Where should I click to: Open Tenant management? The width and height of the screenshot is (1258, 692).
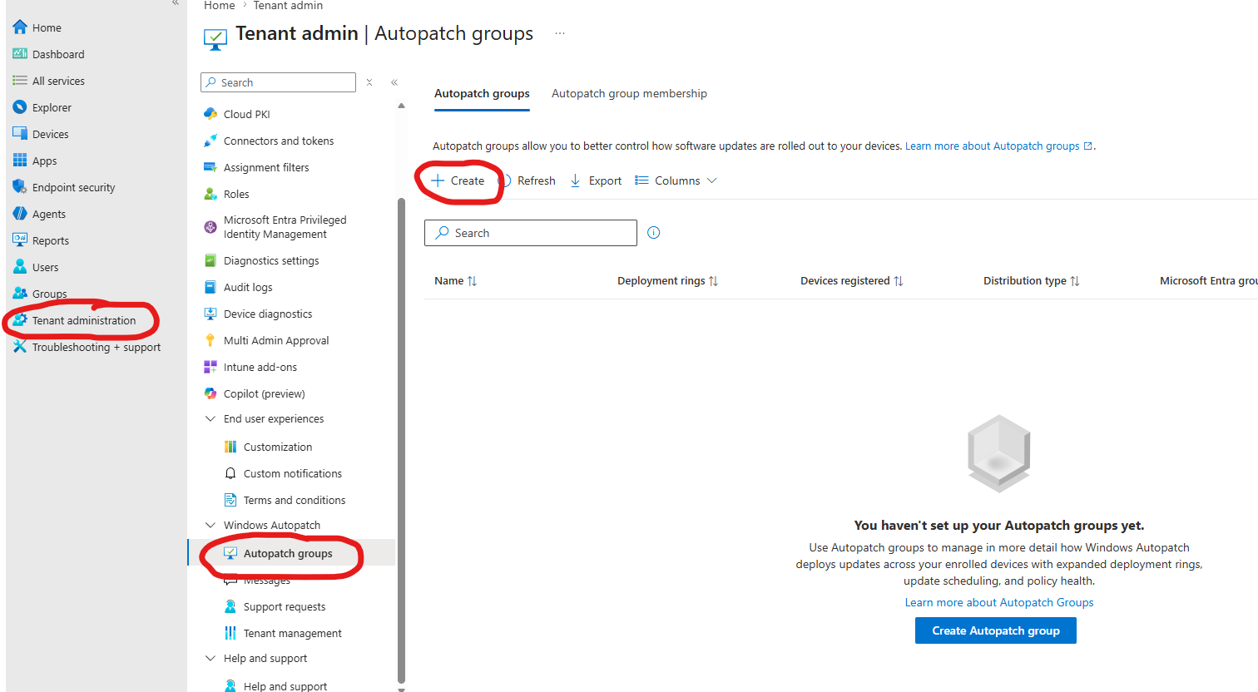coord(292,633)
